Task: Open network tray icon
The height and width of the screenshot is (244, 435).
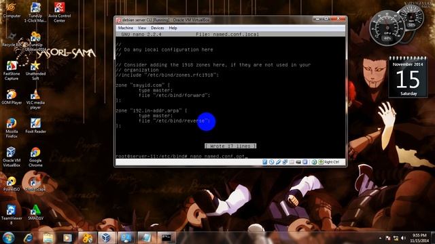Action: [396, 238]
